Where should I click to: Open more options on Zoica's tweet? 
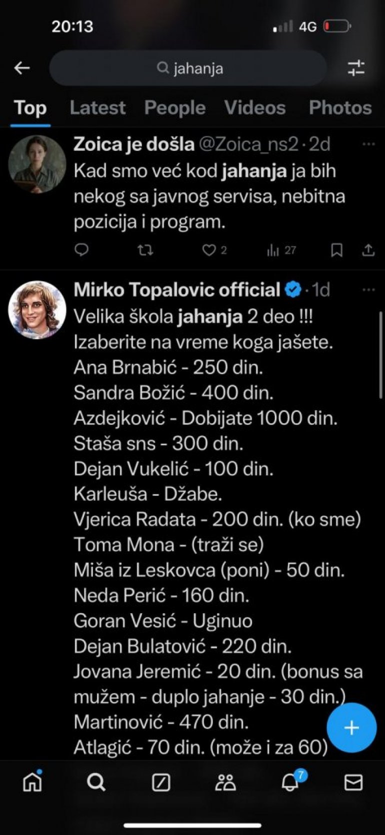(x=368, y=144)
